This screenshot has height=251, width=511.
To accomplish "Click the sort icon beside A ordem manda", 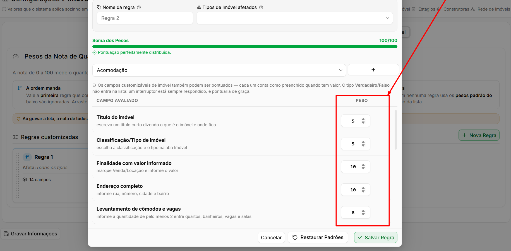I will point(20,88).
